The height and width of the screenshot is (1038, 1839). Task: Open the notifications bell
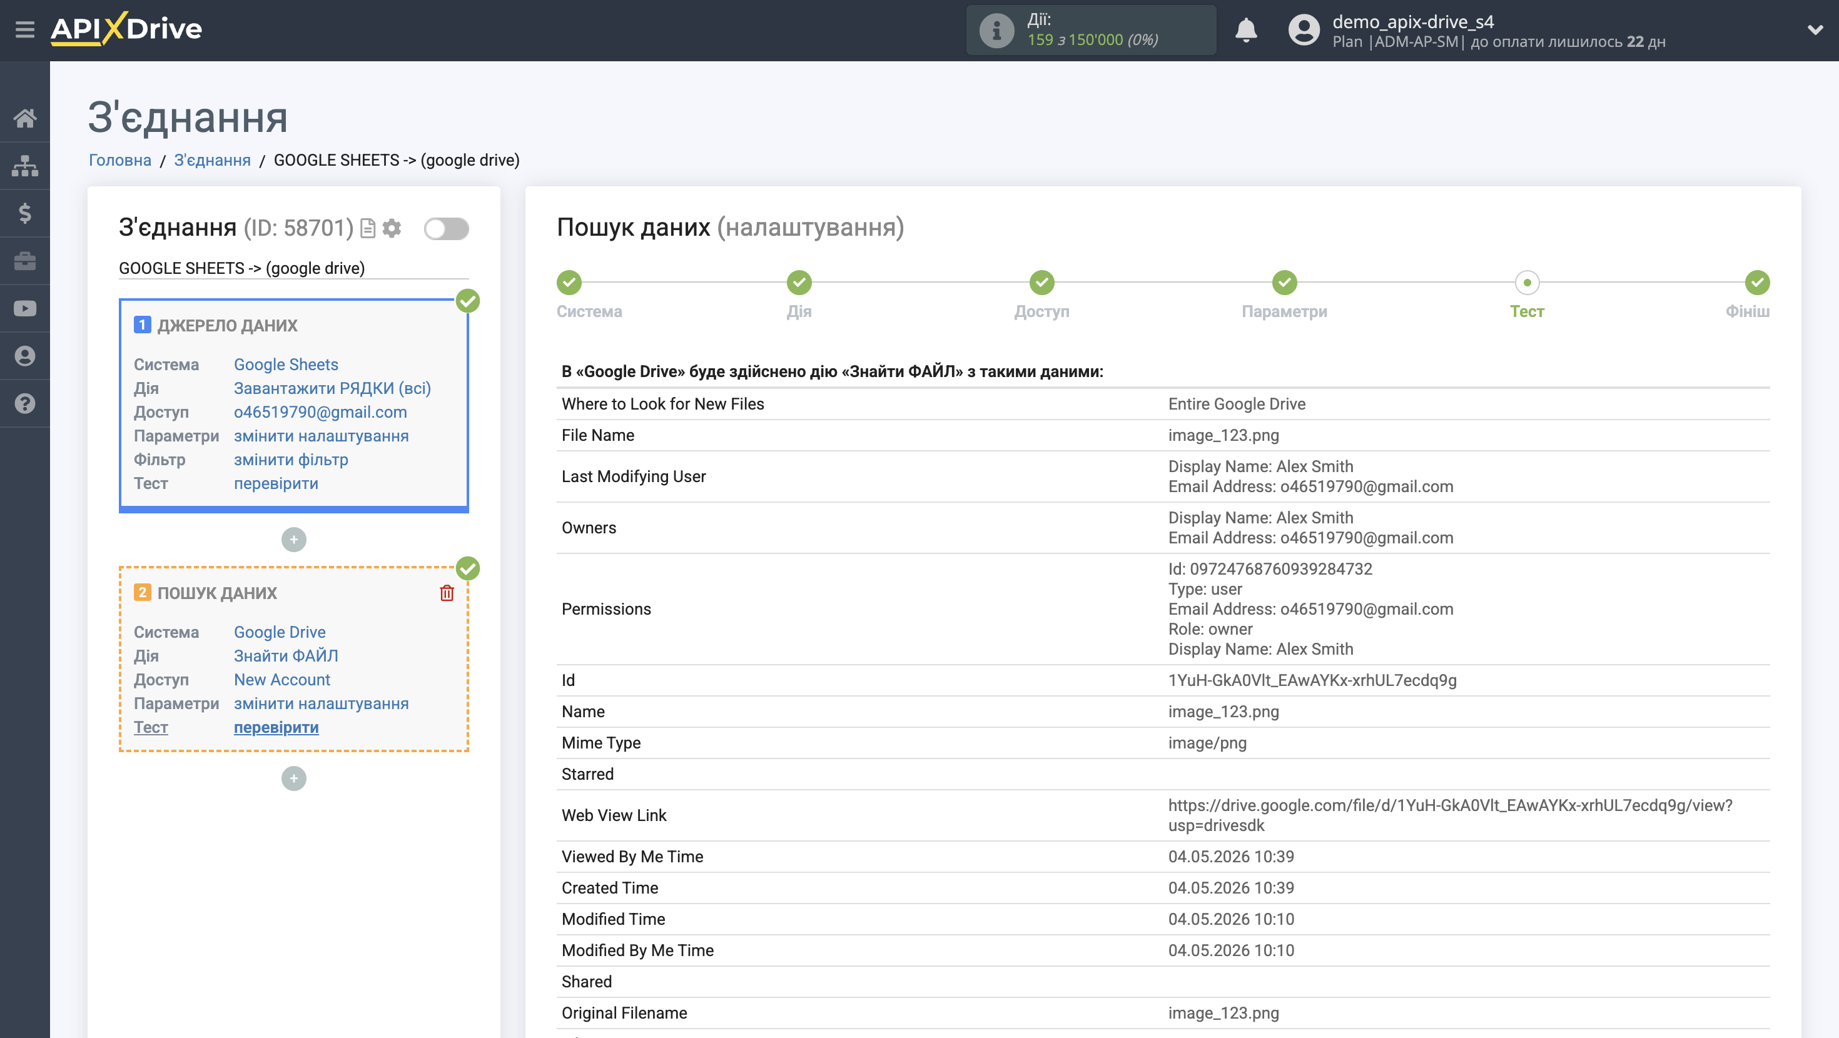click(1246, 30)
